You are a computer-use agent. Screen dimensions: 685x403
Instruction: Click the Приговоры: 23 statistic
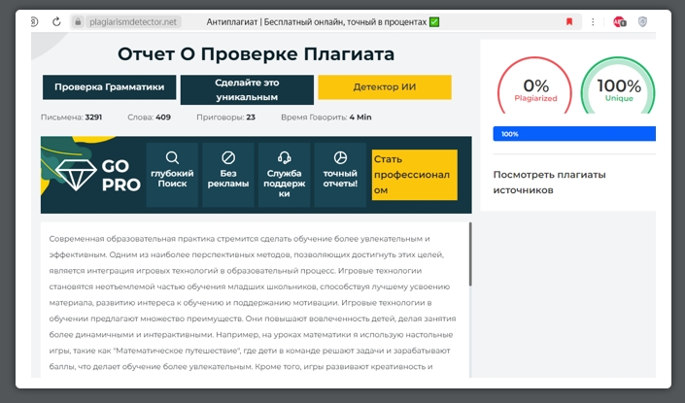[225, 117]
